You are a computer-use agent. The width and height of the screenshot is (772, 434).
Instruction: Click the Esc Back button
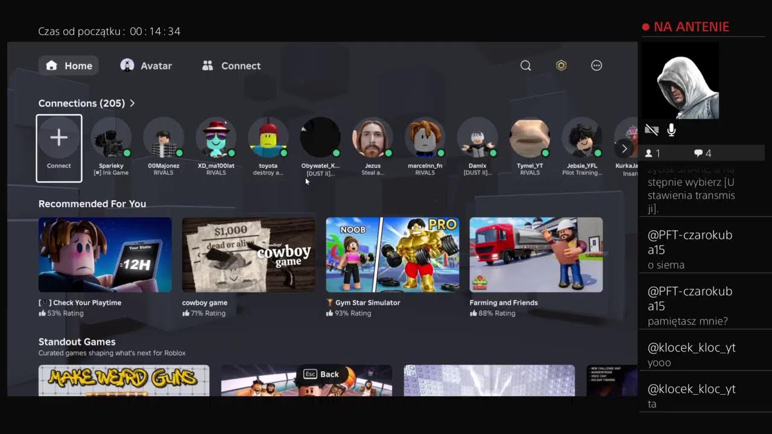[322, 374]
